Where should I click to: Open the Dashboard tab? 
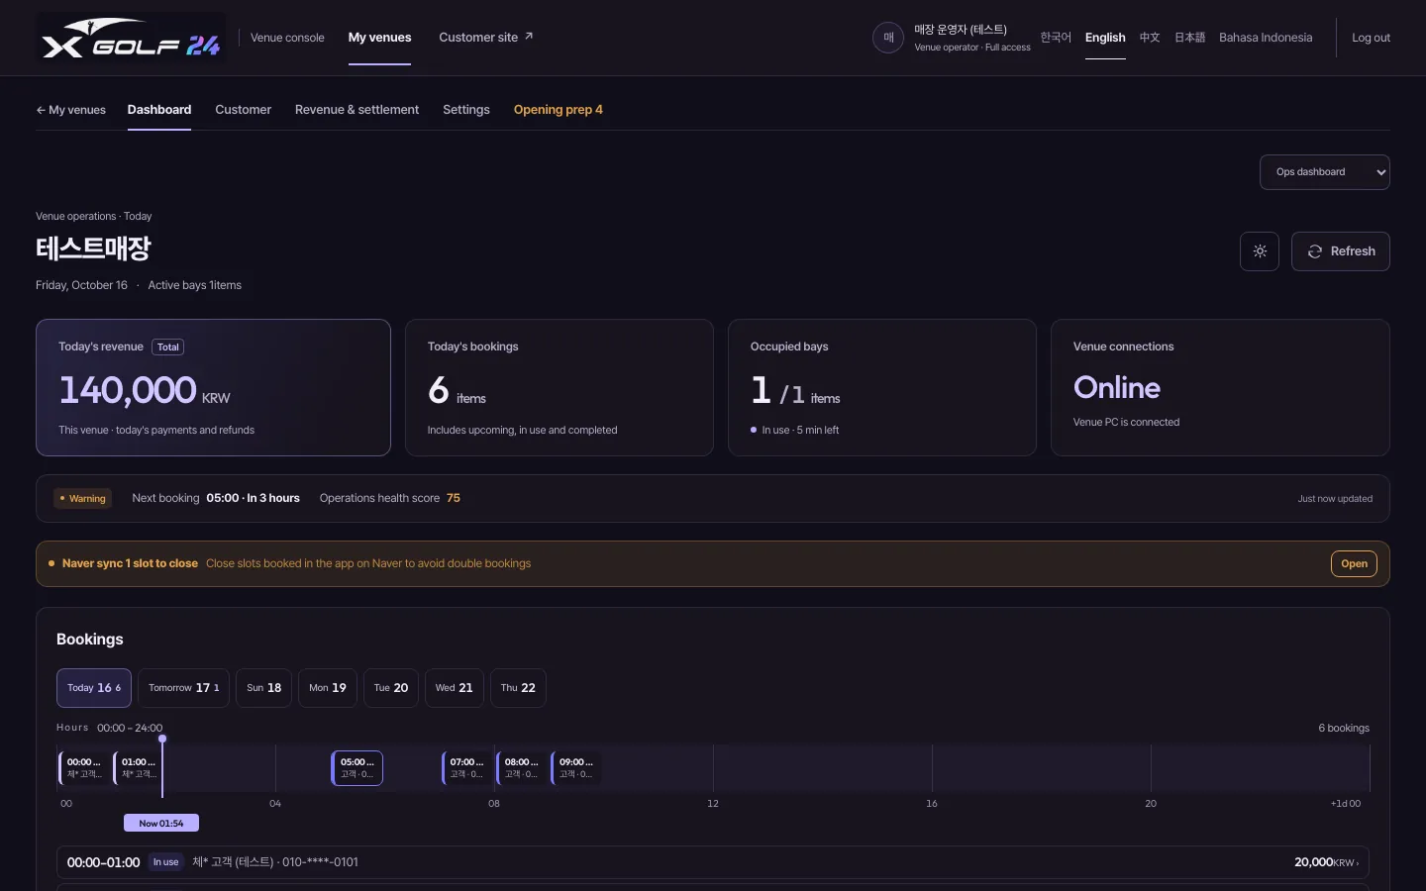[x=159, y=110]
